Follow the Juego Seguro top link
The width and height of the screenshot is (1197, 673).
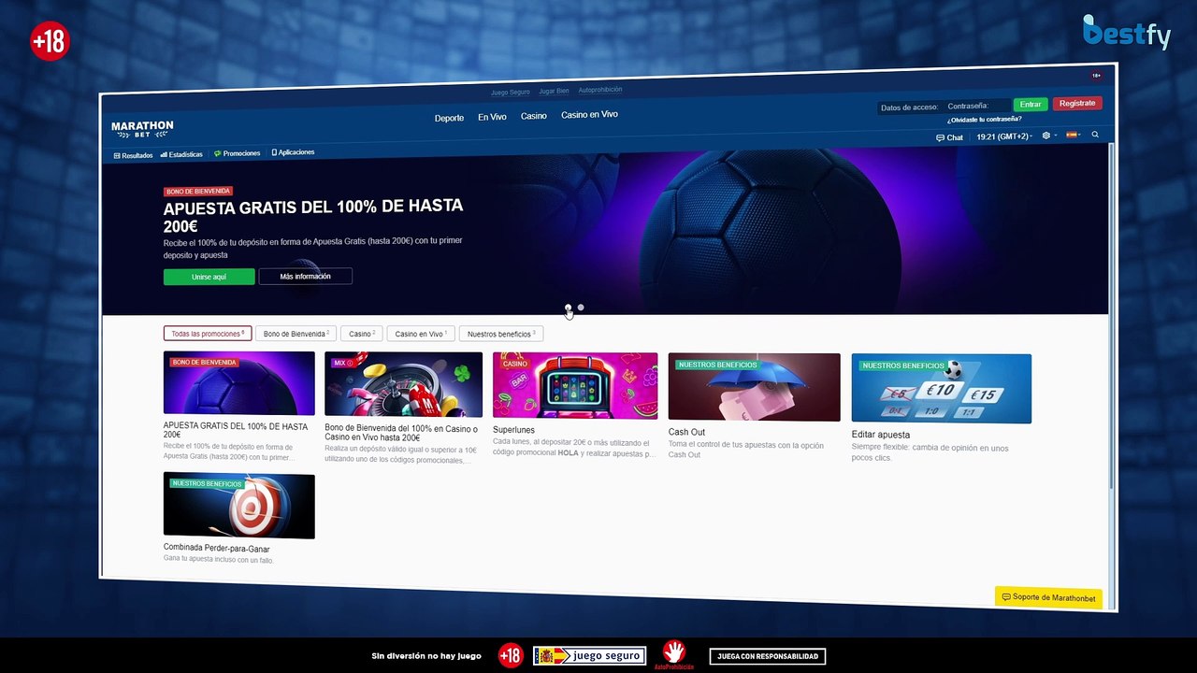(x=511, y=93)
